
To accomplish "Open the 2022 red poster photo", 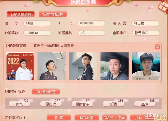I will tap(20, 66).
